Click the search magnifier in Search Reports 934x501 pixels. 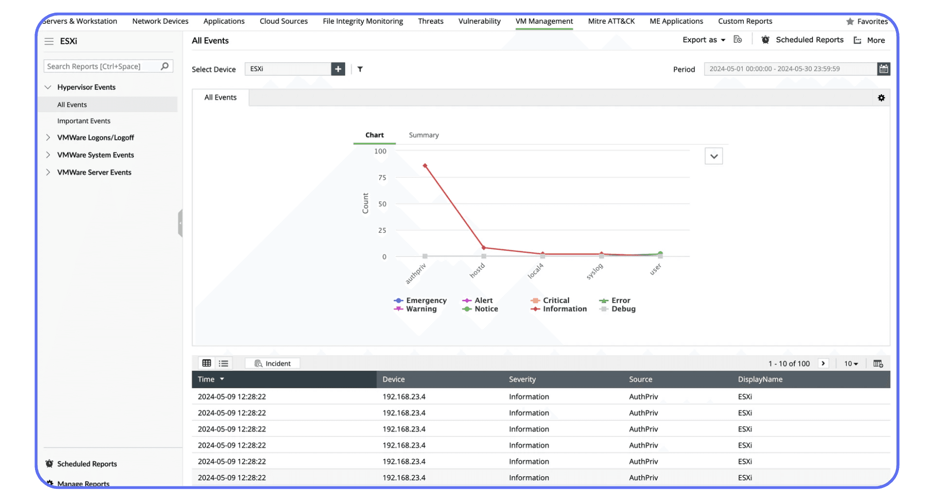[165, 66]
